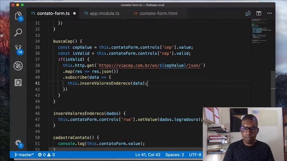Open Source Control view with 14 changes
The width and height of the screenshot is (287, 161).
tap(18, 49)
